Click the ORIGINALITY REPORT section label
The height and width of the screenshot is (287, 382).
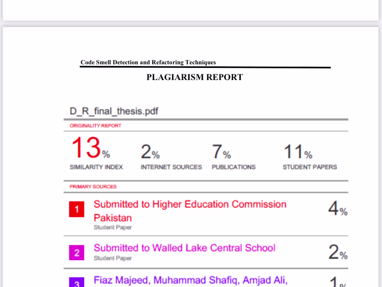tap(95, 126)
